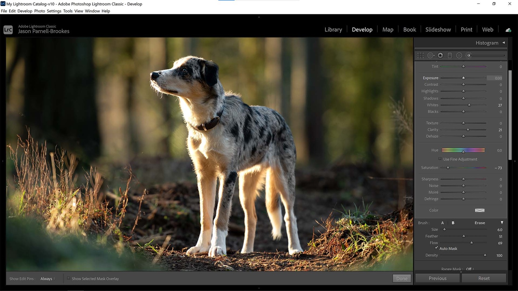The width and height of the screenshot is (518, 291).
Task: Click the Exposure slider handle
Action: pyautogui.click(x=463, y=78)
